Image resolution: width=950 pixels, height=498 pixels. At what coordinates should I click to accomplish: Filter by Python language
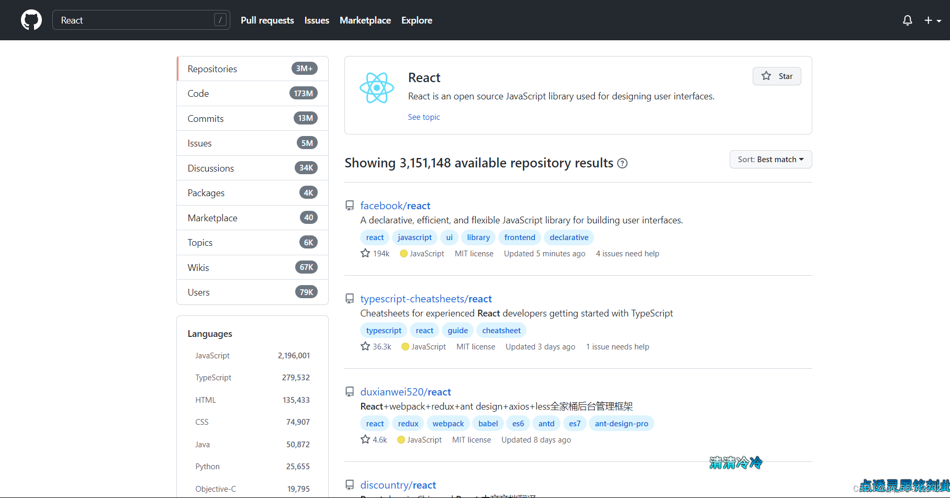click(x=253, y=467)
